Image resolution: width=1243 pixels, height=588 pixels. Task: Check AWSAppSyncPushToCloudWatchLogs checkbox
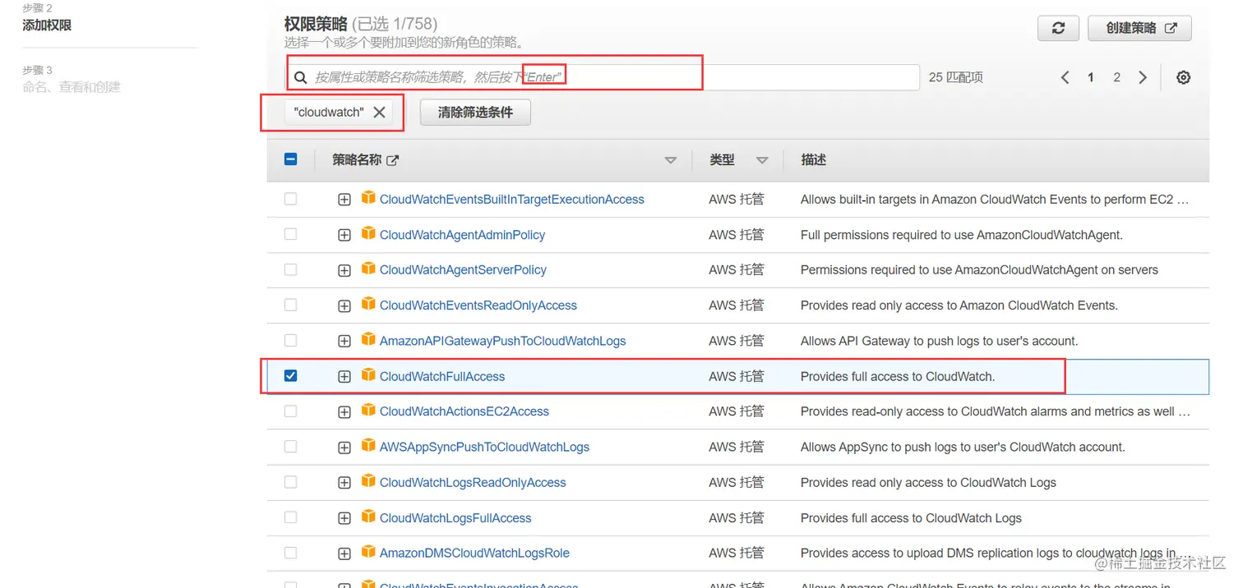coord(290,446)
